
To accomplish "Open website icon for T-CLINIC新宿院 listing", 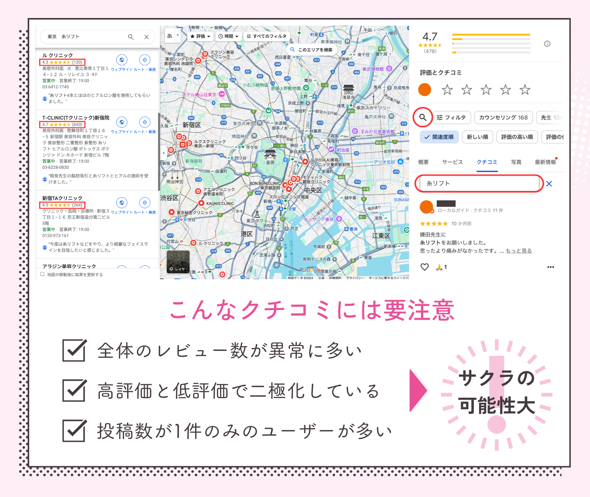I will 122,122.
